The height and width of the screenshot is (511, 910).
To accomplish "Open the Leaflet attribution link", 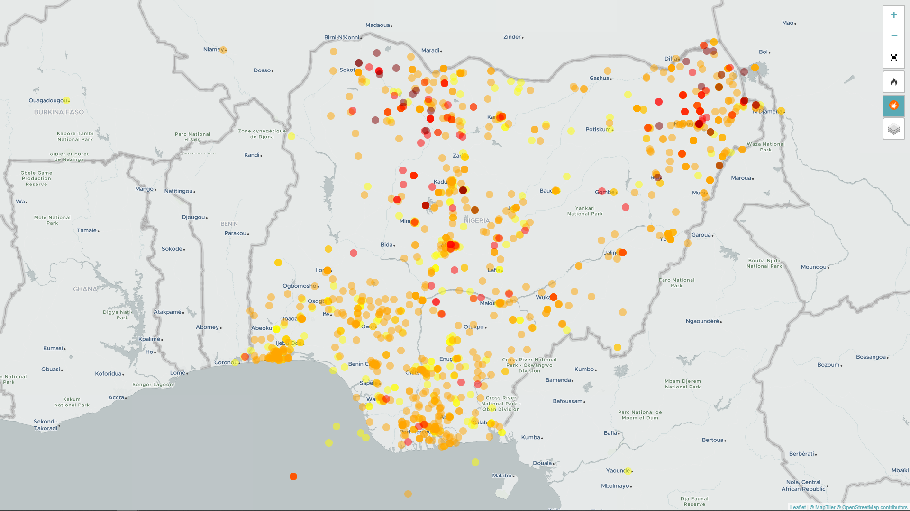I will pos(798,506).
